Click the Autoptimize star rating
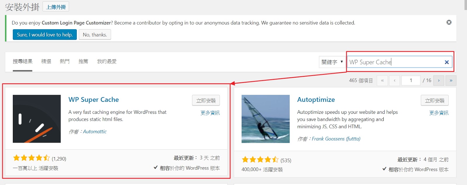 click(x=260, y=160)
